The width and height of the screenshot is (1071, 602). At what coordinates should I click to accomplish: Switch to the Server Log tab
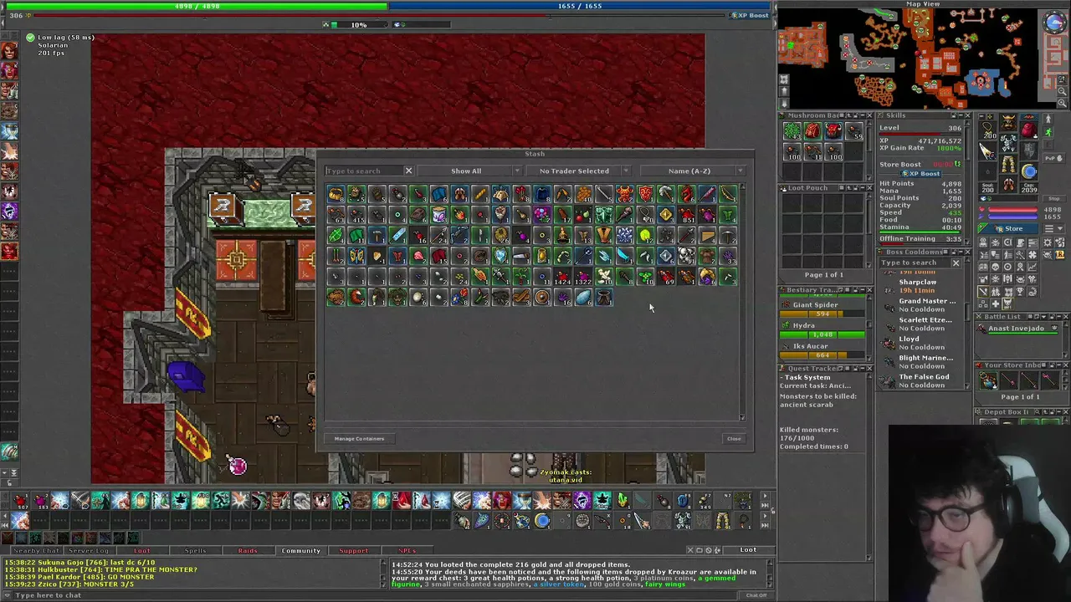pos(89,550)
